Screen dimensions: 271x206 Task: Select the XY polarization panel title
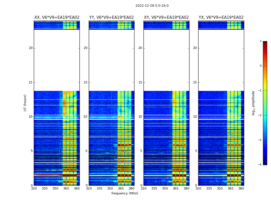pos(166,18)
